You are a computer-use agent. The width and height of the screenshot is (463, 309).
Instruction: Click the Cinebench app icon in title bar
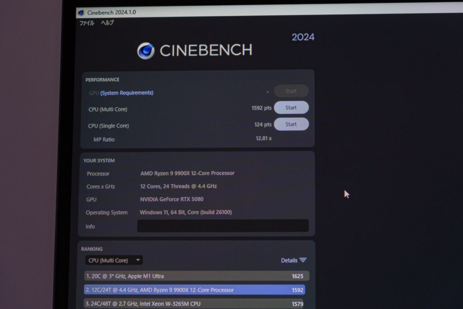coord(81,13)
